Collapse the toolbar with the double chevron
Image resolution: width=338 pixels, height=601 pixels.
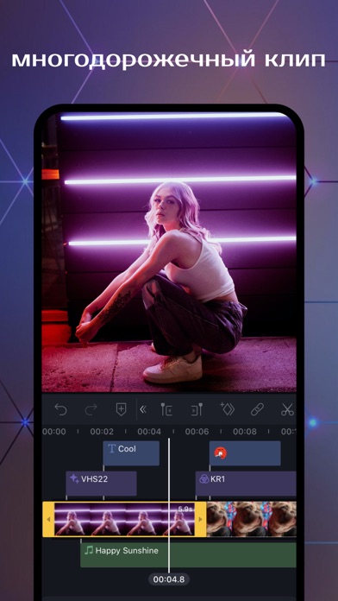143,410
